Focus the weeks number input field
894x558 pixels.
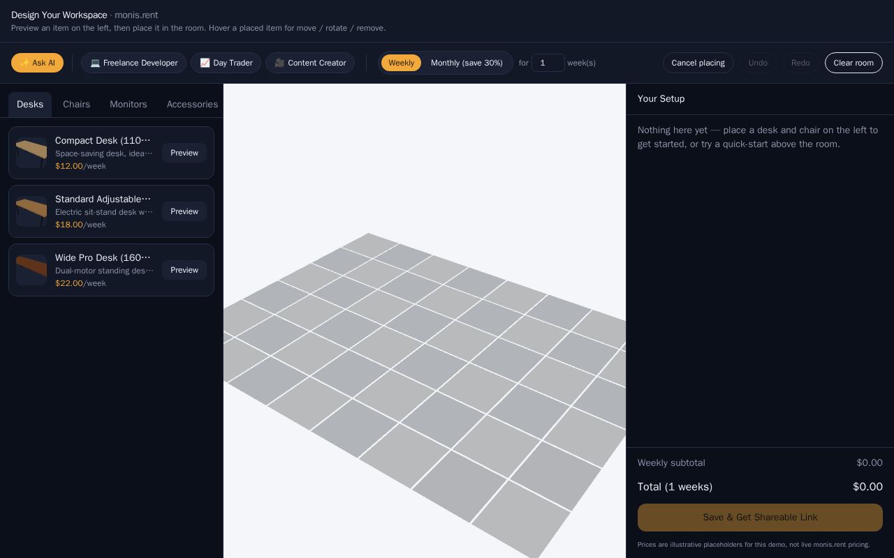[x=548, y=63]
